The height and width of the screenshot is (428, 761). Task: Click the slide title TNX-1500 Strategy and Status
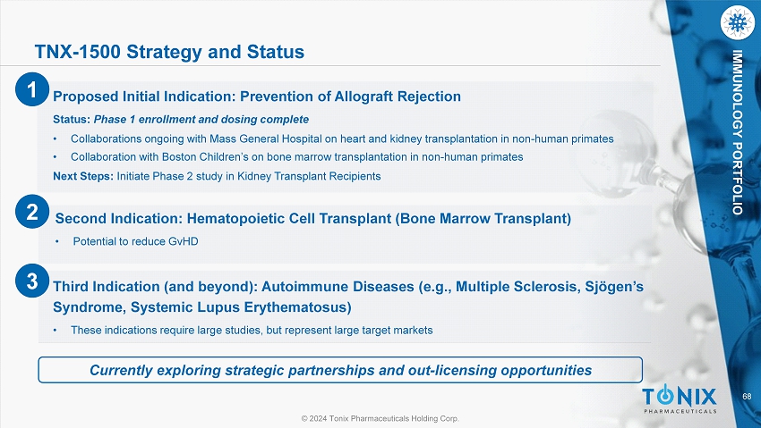point(168,53)
